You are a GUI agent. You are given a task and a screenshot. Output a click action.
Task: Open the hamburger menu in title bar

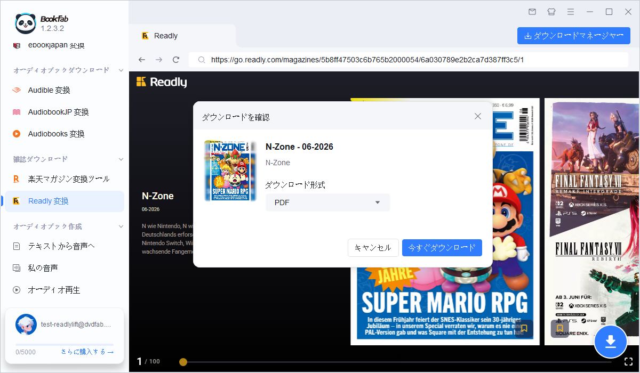pyautogui.click(x=571, y=12)
